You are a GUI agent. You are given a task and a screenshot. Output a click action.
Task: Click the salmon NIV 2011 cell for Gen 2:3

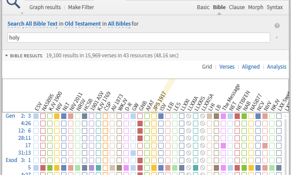(x=71, y=116)
